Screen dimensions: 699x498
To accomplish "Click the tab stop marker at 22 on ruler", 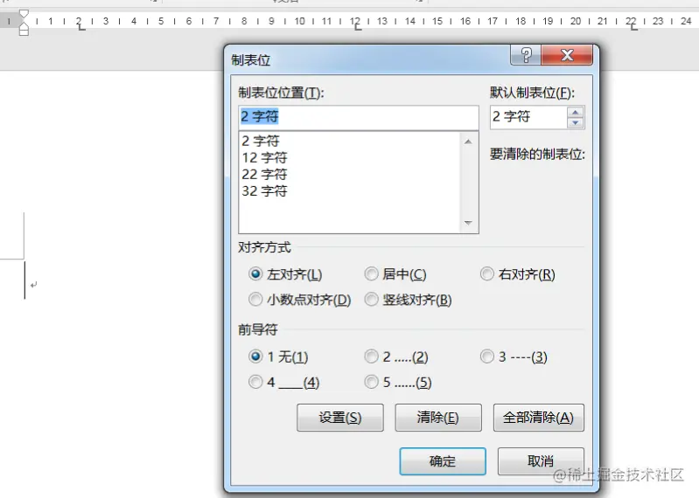I will tap(634, 28).
